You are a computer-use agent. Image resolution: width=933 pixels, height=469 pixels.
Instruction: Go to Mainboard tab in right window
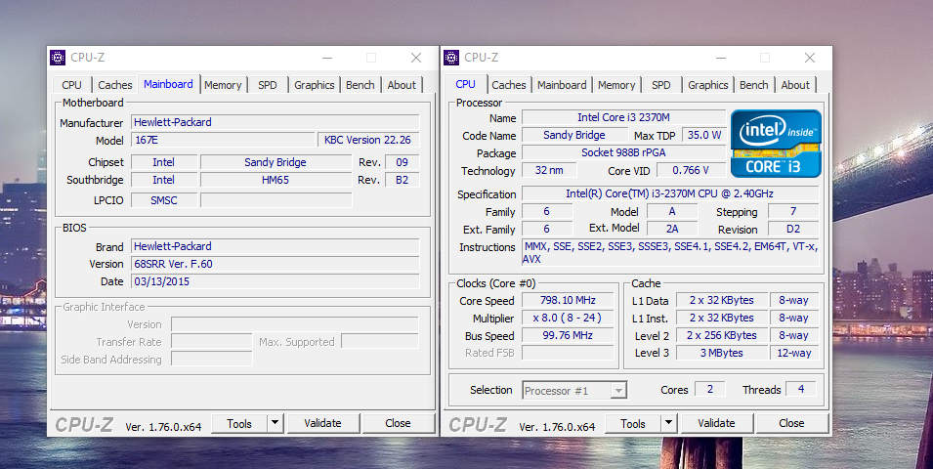point(562,85)
